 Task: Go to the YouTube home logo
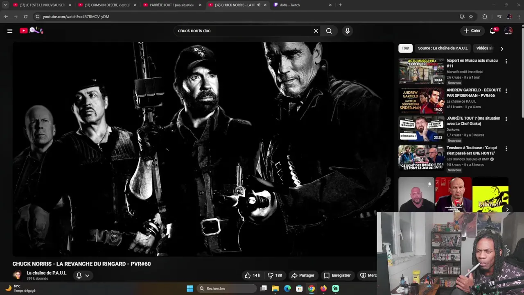point(32,30)
